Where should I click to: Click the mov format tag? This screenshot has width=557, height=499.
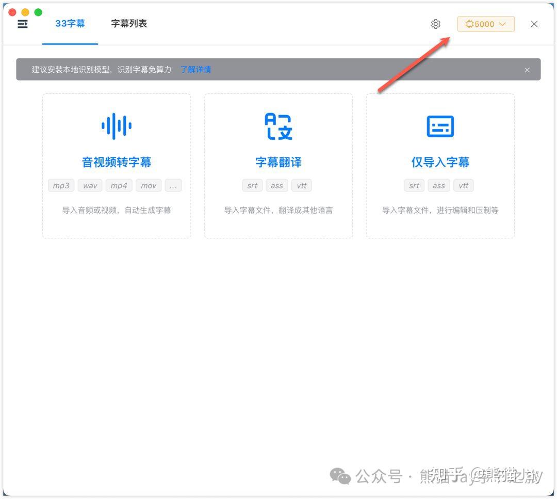[149, 185]
